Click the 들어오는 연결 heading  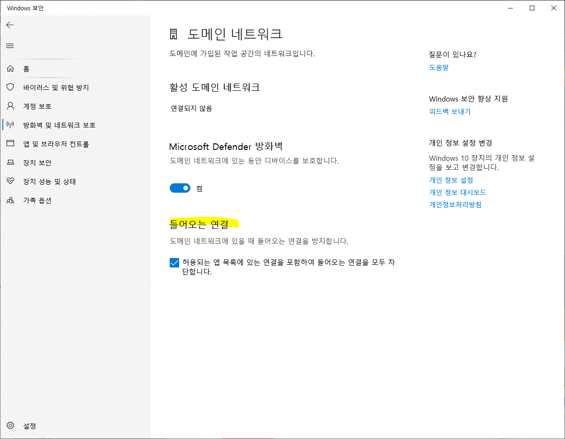(x=199, y=224)
